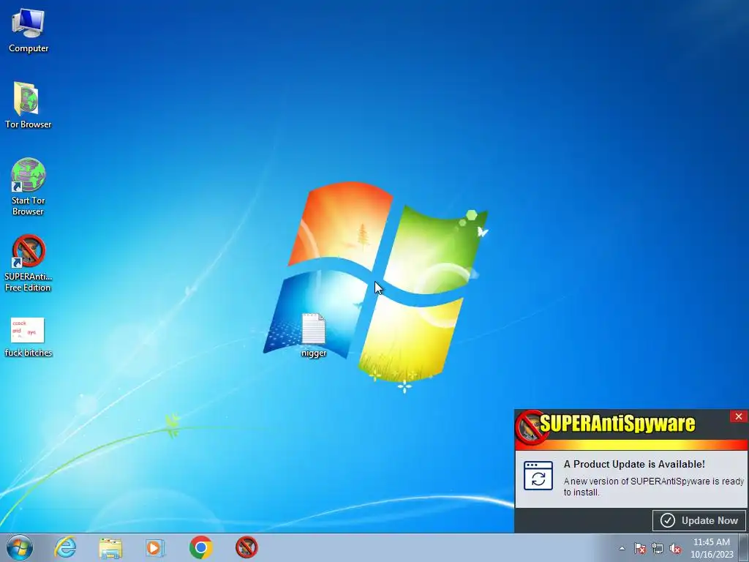Click the muted volume tray icon
Screen dimensions: 749x562
[x=675, y=548]
